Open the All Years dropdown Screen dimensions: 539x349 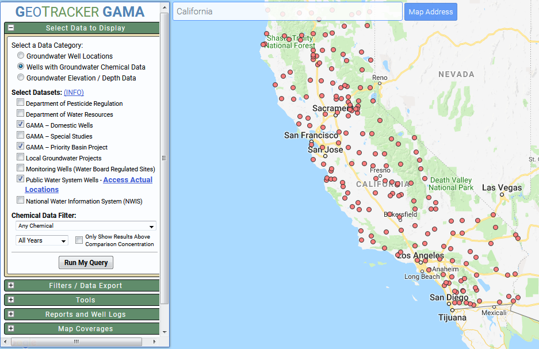coord(42,240)
